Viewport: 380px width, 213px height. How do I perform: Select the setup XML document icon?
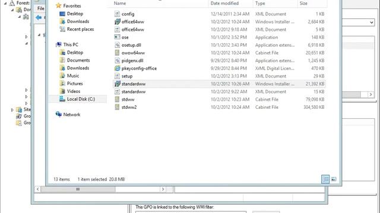pos(117,76)
